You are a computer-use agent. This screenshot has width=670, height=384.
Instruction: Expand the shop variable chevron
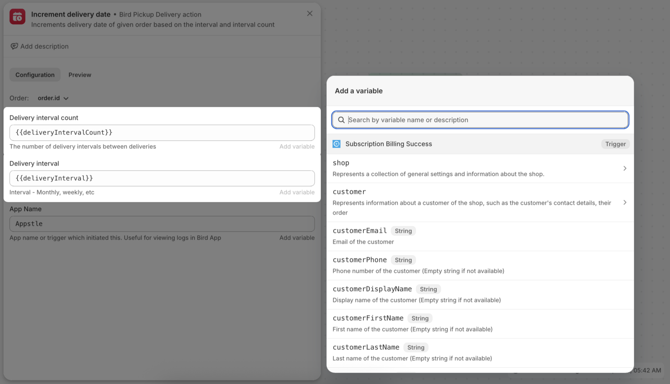point(625,168)
